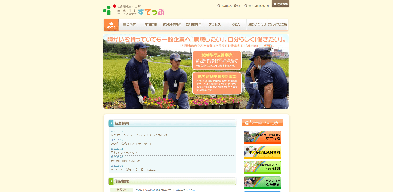The width and height of the screenshot is (393, 192).
Task: Open the 就労移行支援事業 box in banner
Action: click(x=217, y=60)
